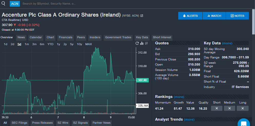Viewport: 255px width, 126px height.
Task: Open the Analyst Trends (more) link
Action: [189, 120]
